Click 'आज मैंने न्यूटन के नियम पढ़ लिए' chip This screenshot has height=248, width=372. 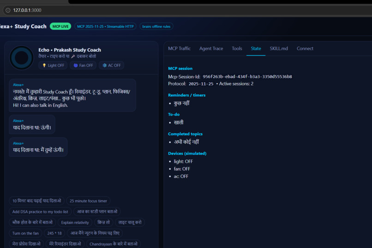(x=95, y=233)
